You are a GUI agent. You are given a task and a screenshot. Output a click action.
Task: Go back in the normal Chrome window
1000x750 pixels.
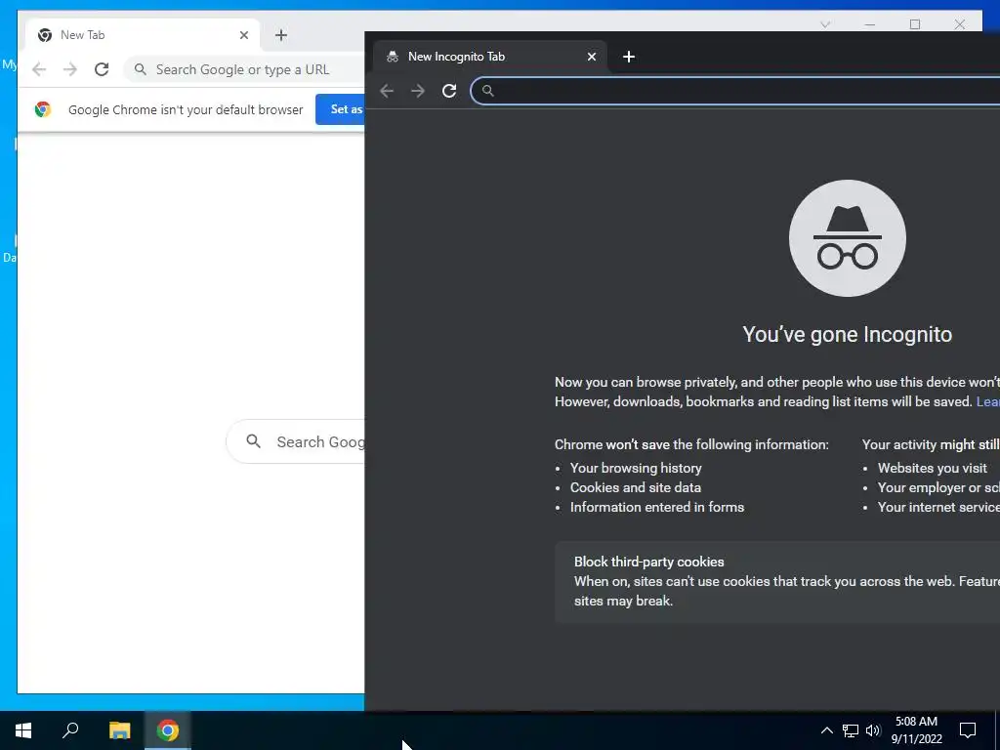(39, 69)
